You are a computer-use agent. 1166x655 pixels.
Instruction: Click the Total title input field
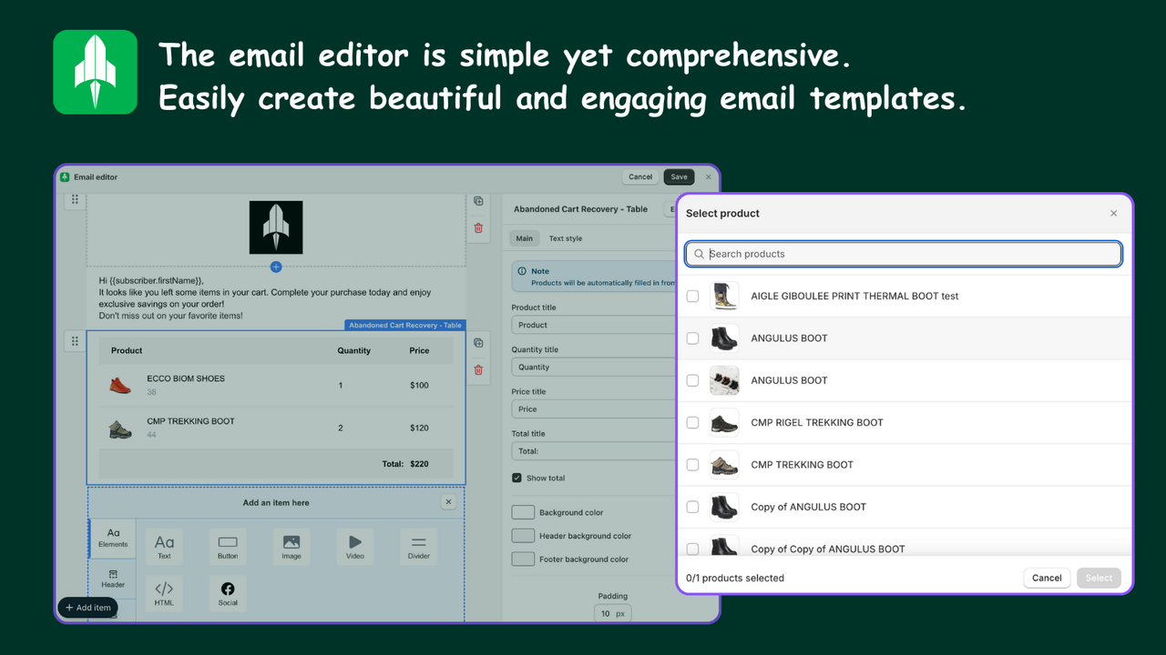click(x=594, y=451)
